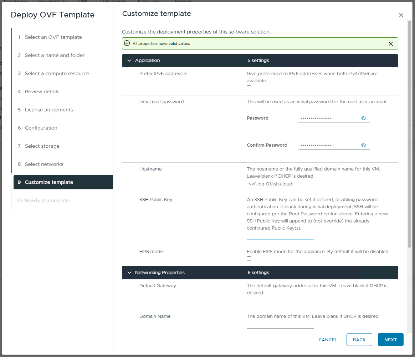The width and height of the screenshot is (415, 357).
Task: Collapse the Networking Properties section
Action: coord(129,273)
